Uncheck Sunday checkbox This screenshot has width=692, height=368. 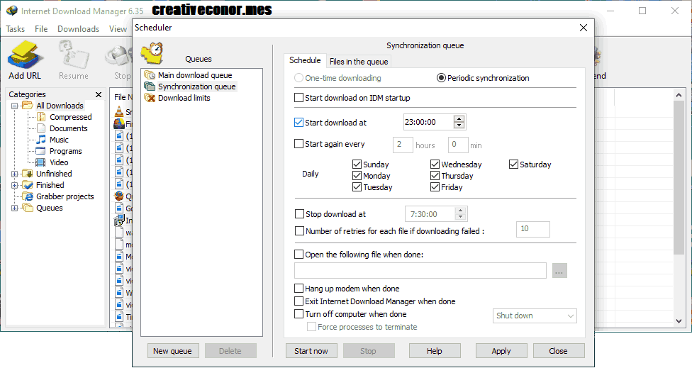pyautogui.click(x=357, y=164)
